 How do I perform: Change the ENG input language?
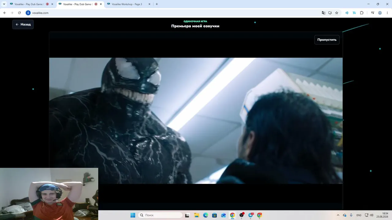tap(359, 215)
